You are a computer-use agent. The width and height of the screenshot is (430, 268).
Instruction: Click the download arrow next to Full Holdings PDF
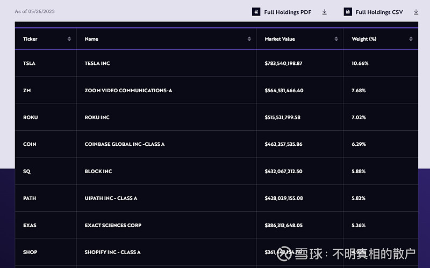(325, 12)
